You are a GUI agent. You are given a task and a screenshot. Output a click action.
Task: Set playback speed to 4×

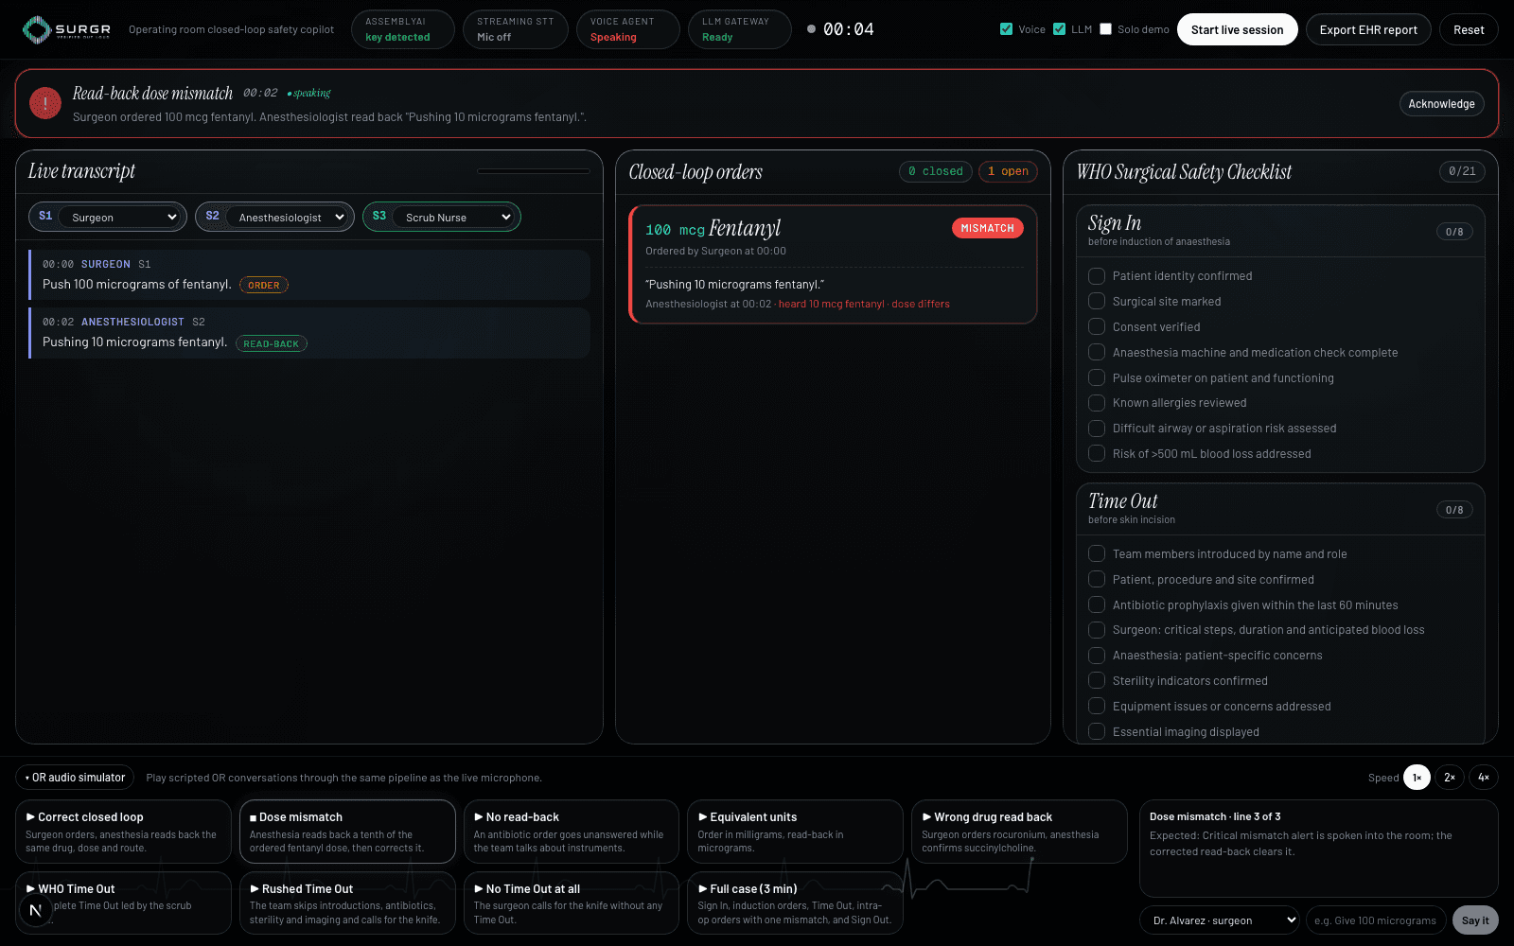[x=1484, y=778]
